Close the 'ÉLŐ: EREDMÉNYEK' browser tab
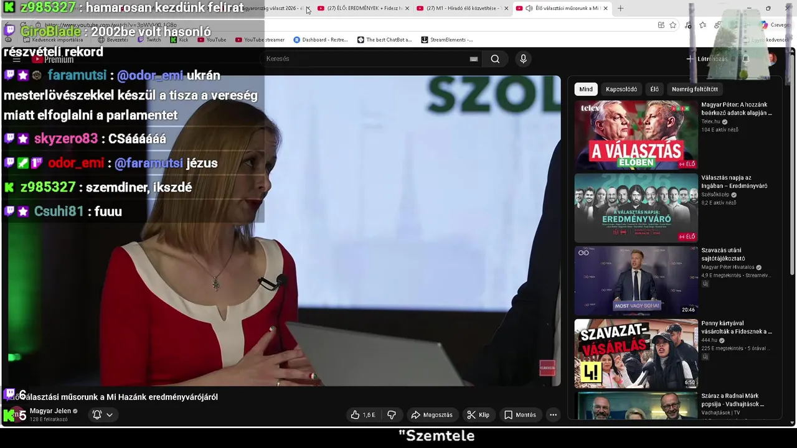Viewport: 797px width, 448px height. (x=407, y=8)
